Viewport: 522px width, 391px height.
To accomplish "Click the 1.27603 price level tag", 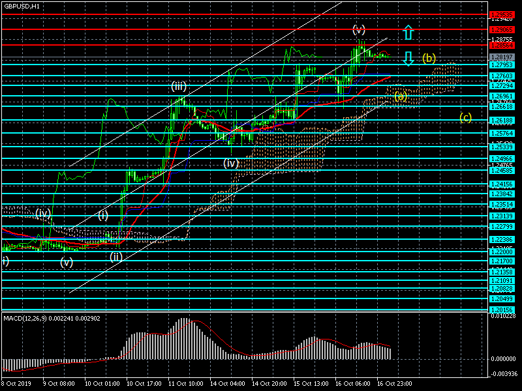I will click(502, 76).
